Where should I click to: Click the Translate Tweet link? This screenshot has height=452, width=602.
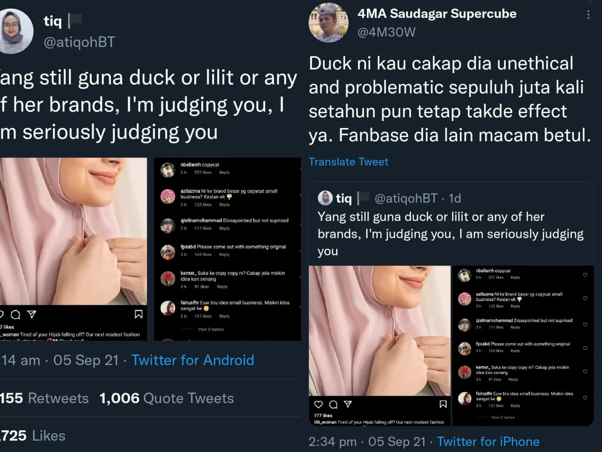point(348,161)
